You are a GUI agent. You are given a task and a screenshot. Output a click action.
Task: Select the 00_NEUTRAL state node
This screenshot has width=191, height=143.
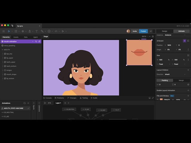tap(69, 109)
